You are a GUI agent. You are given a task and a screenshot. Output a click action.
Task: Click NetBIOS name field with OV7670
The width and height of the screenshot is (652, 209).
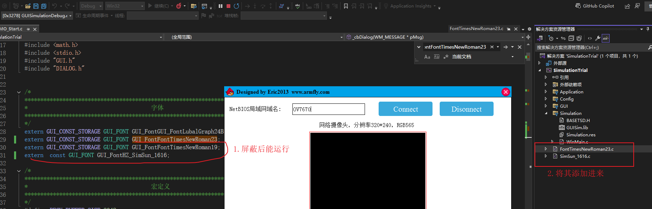[x=329, y=109]
